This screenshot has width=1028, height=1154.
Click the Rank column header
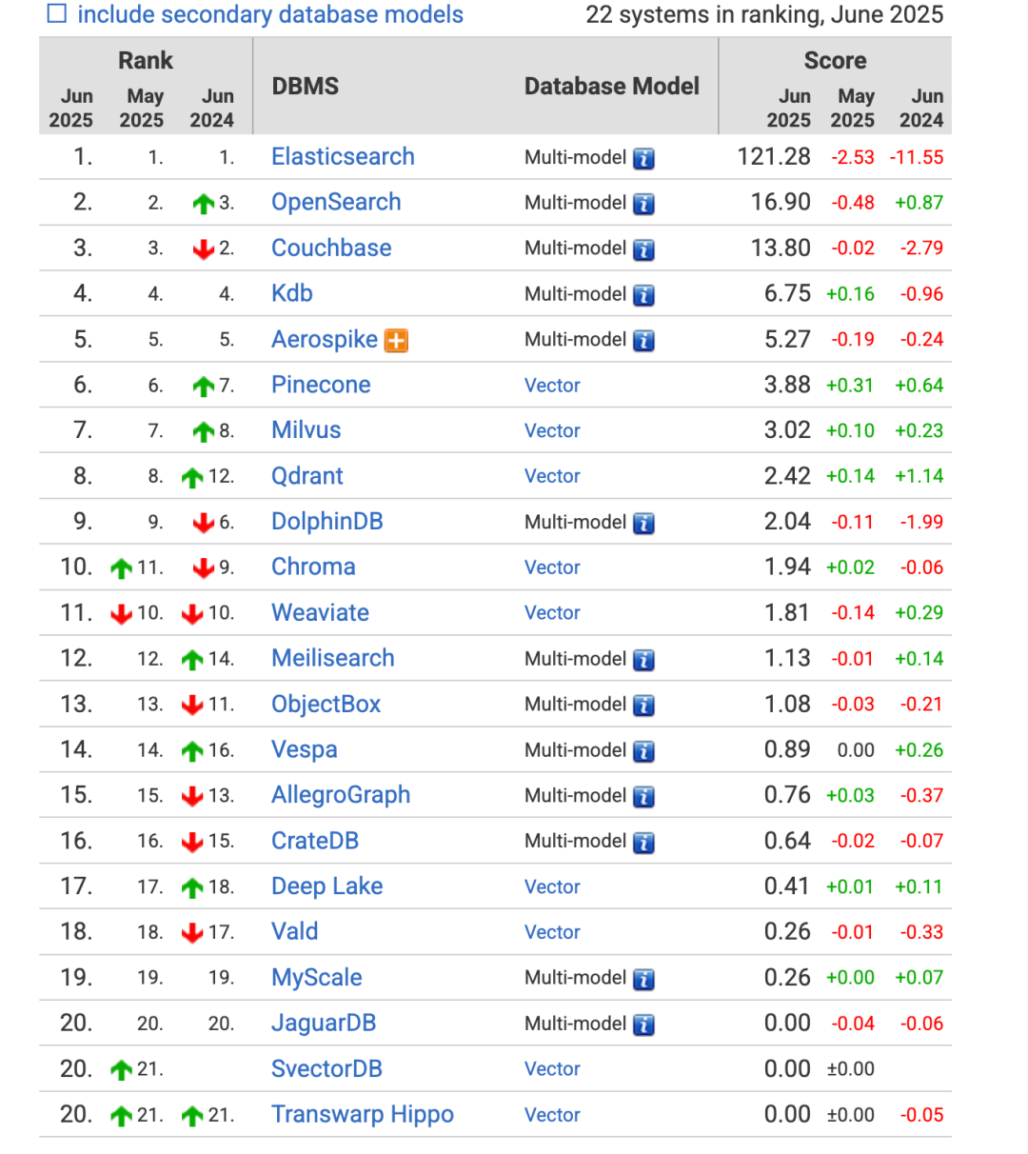[x=145, y=60]
